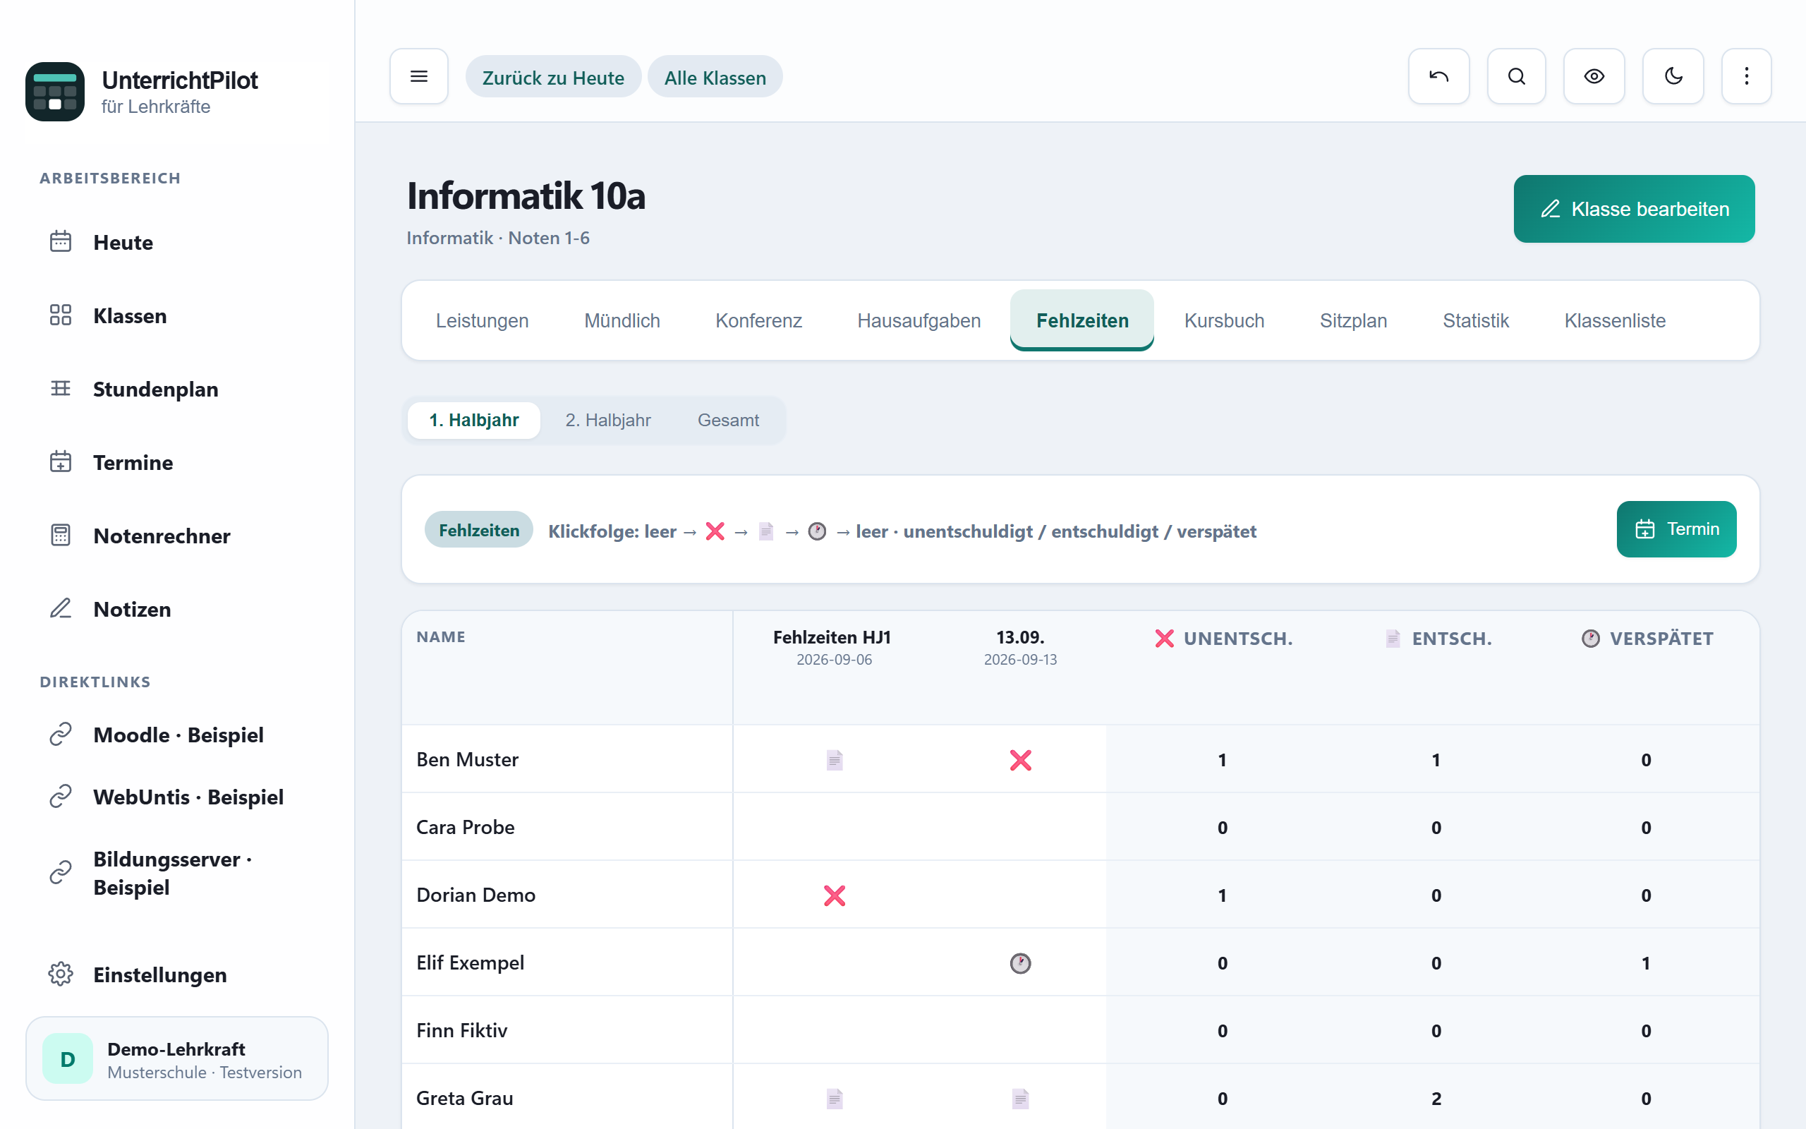This screenshot has height=1129, width=1806.
Task: Toggle Ben Muster's 13.09. unexcused mark
Action: pos(1020,760)
